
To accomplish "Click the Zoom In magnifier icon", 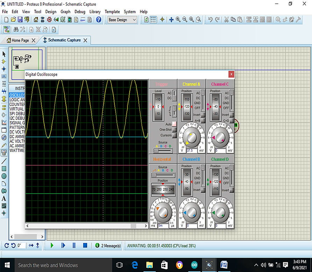I will tap(178, 20).
